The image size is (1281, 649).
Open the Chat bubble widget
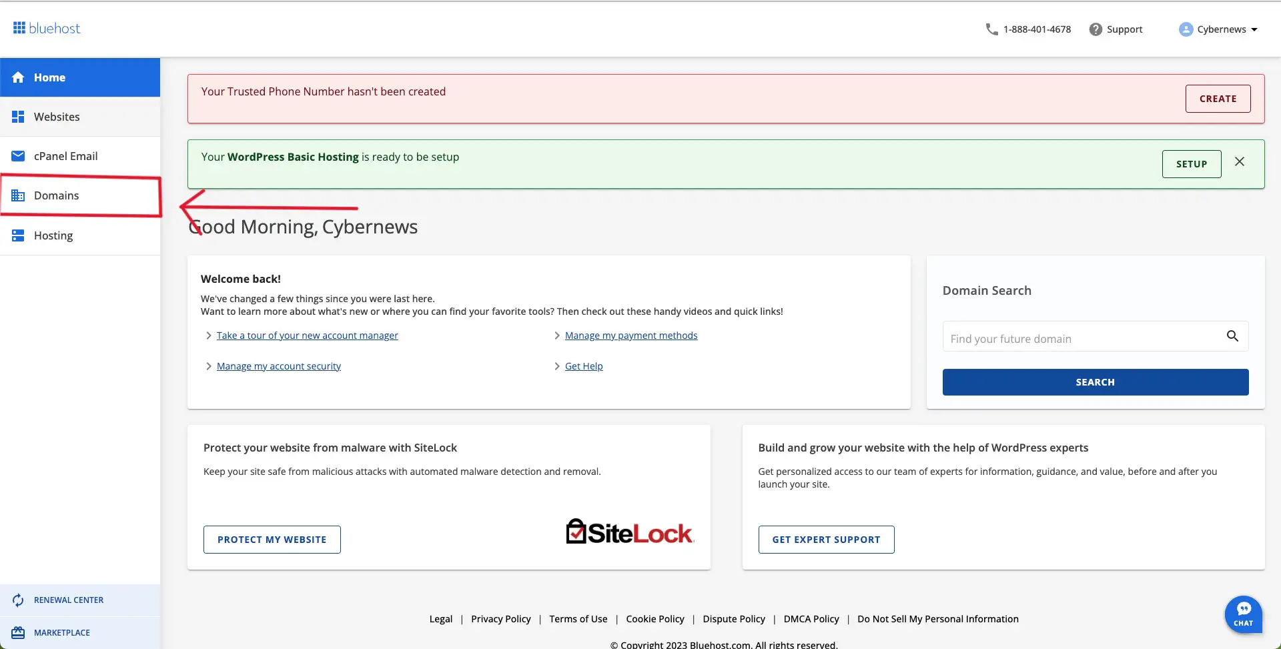tap(1243, 614)
